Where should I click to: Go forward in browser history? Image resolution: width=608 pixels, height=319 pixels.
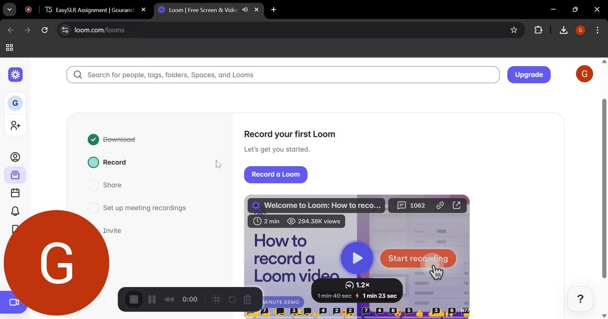[27, 30]
